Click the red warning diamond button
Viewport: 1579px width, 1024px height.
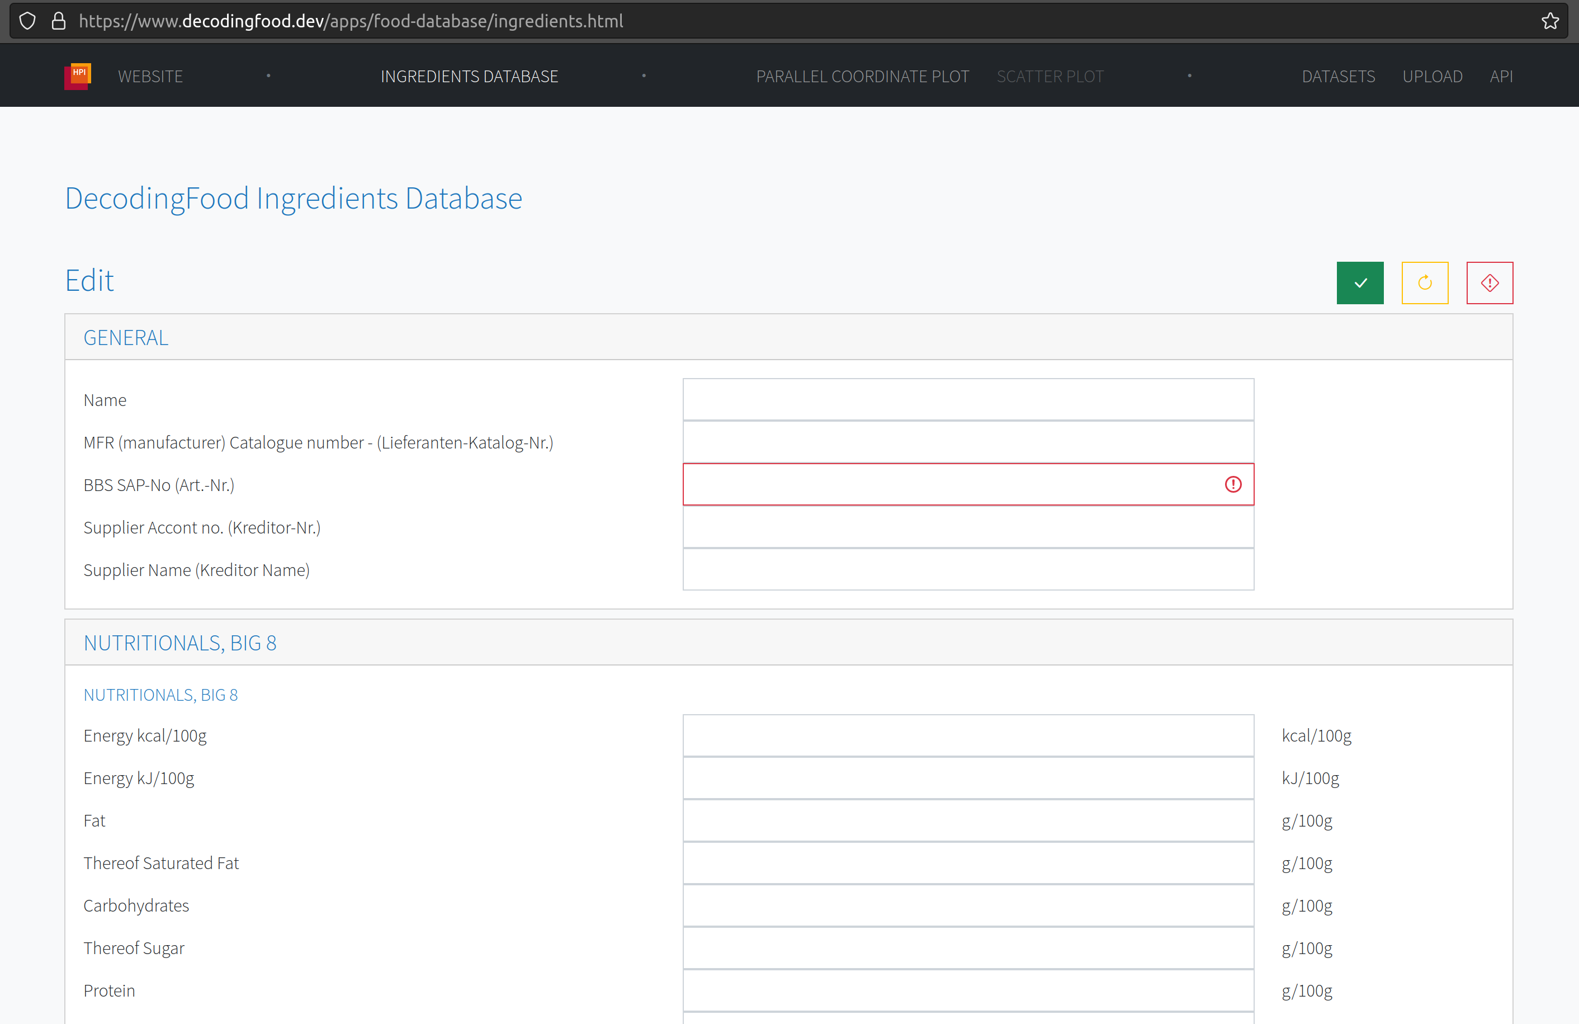pyautogui.click(x=1489, y=283)
